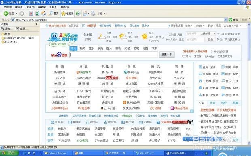Click the 搜索一下 button
The image size is (251, 156).
click(x=167, y=54)
